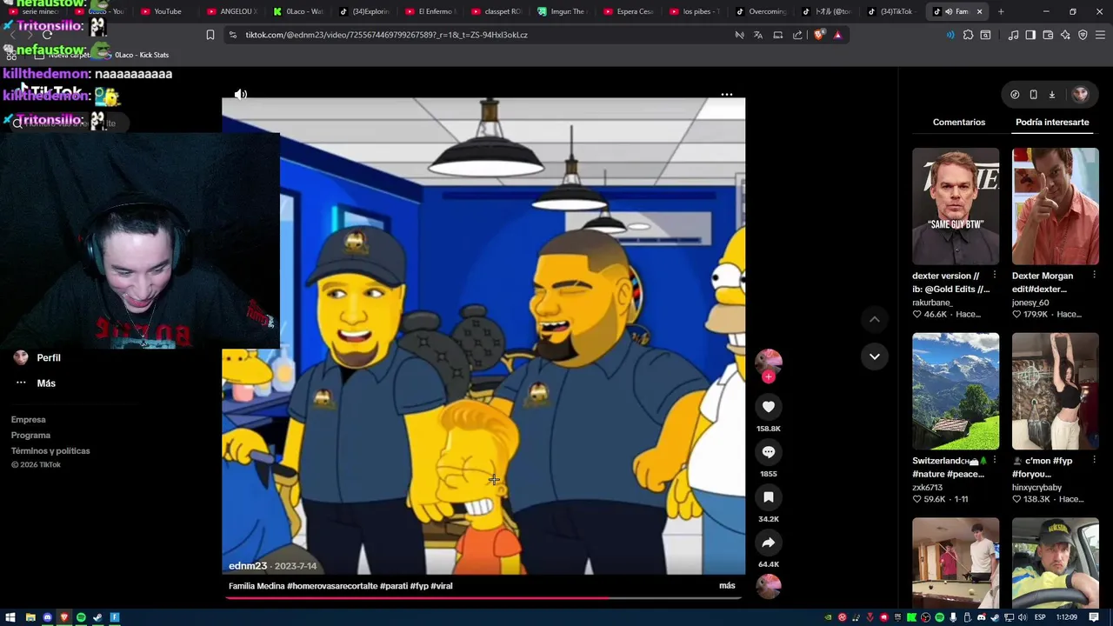The height and width of the screenshot is (626, 1113).
Task: Open Términos y políticas footer link
Action: (x=50, y=451)
